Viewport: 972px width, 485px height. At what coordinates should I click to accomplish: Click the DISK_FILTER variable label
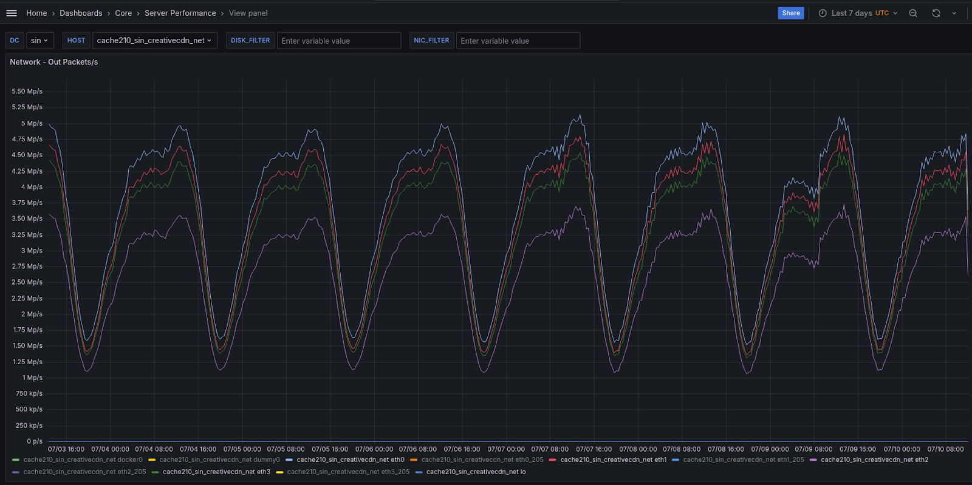pyautogui.click(x=250, y=41)
